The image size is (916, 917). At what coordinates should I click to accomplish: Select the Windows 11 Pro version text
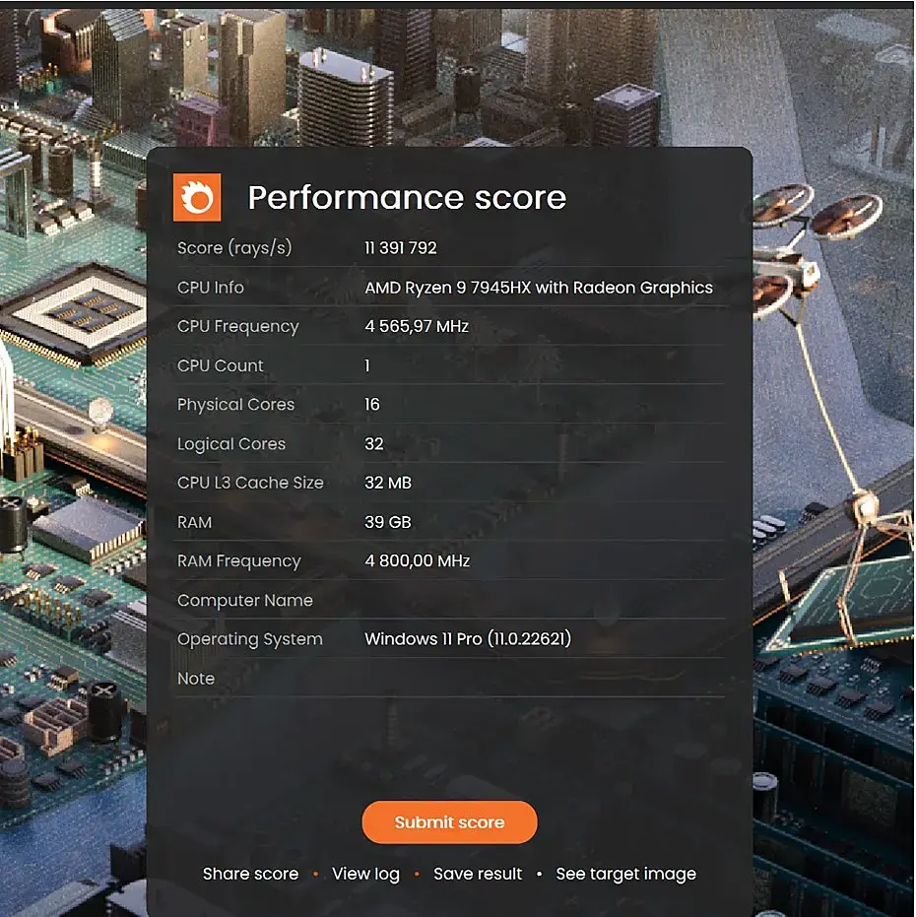468,638
